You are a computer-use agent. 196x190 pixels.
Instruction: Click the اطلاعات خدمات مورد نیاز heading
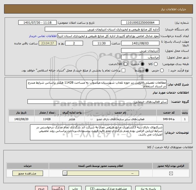[171, 93]
